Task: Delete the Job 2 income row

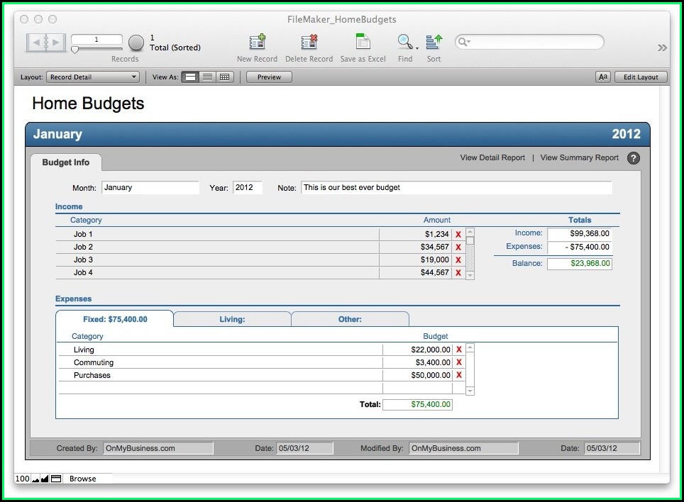Action: (458, 247)
